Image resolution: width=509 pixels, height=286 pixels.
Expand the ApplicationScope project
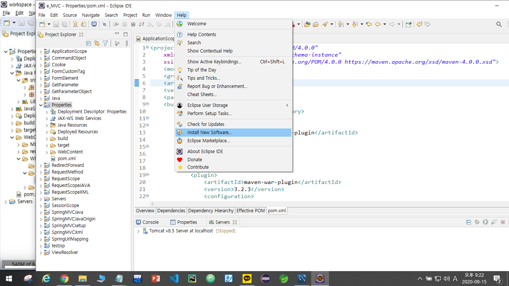(x=41, y=51)
